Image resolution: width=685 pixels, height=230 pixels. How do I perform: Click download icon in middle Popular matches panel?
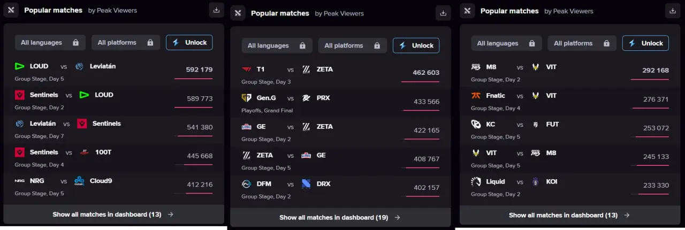point(443,13)
